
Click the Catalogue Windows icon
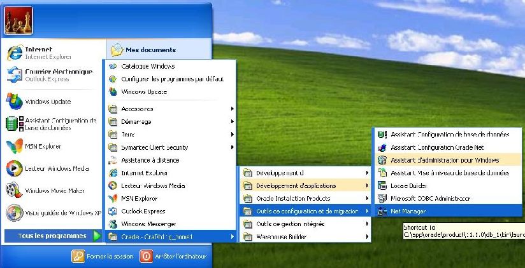(x=113, y=66)
